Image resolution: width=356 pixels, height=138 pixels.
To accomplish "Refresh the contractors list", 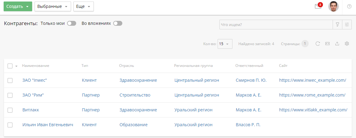I will tap(318, 44).
